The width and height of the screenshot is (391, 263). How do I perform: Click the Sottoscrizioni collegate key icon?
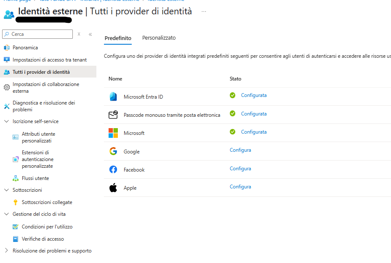[x=16, y=202]
